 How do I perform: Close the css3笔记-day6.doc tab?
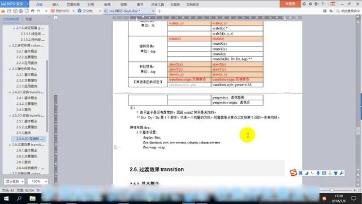click(x=153, y=11)
